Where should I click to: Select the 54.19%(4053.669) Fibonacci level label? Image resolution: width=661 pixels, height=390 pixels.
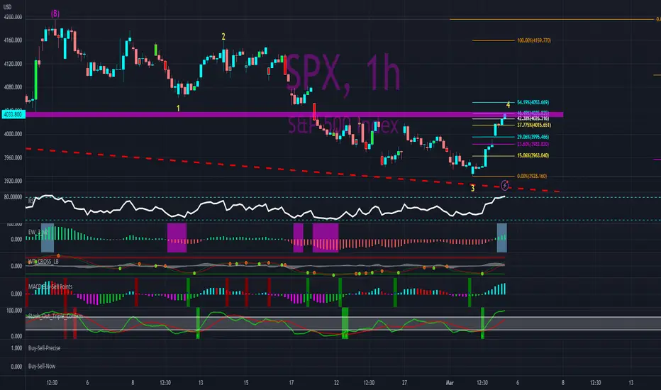point(533,102)
